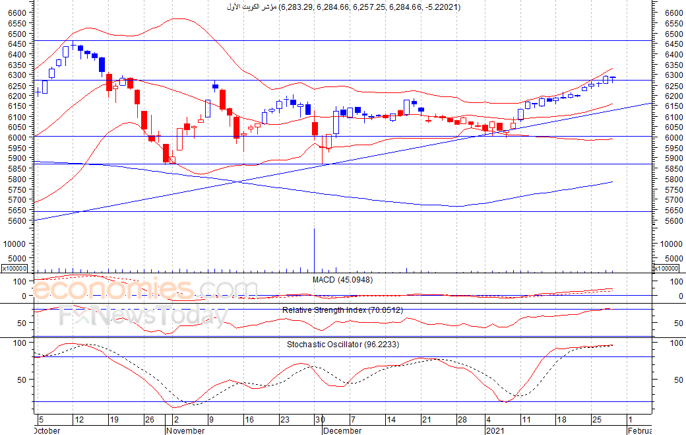Screen dimensions: 686x435
Task: Click date label 26 on the time axis
Action: (x=150, y=420)
